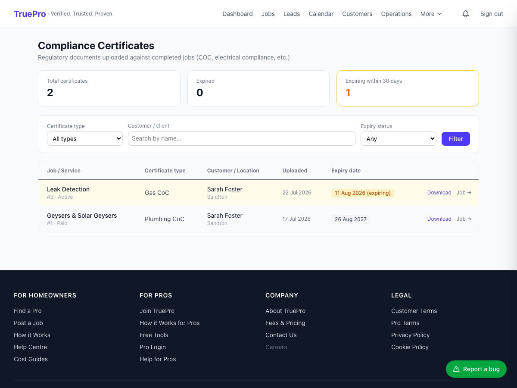Click the Report a bug warning icon
This screenshot has width=517, height=388.
click(x=456, y=369)
